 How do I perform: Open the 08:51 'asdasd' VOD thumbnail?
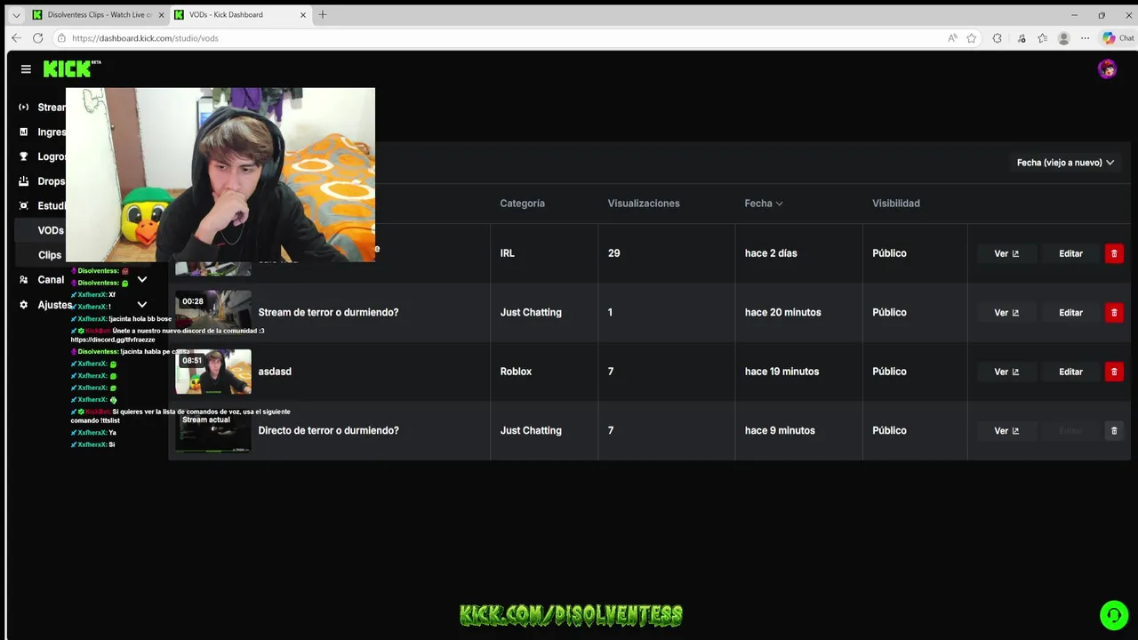coord(213,372)
